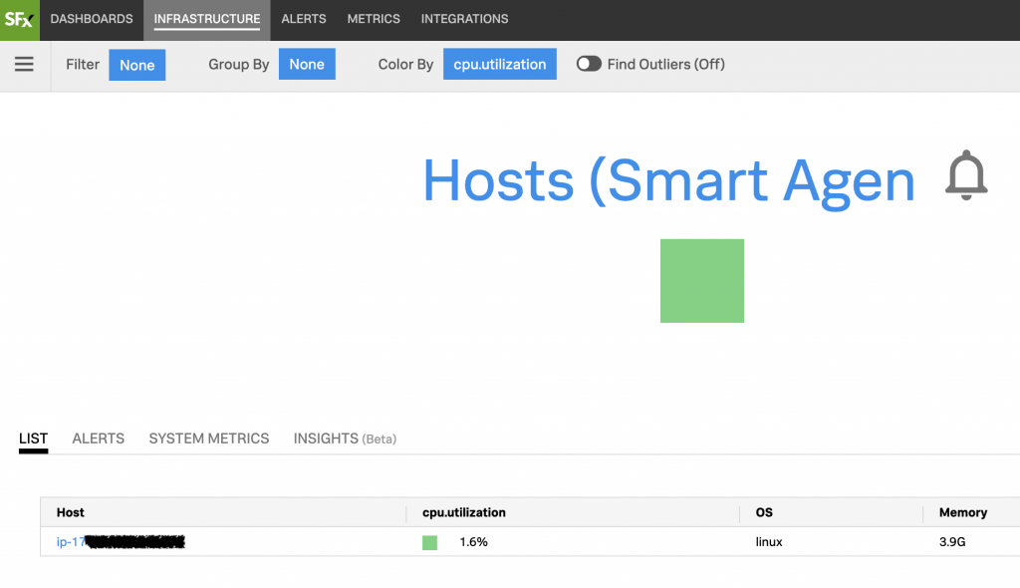Open the Filter None dropdown
The height and width of the screenshot is (588, 1020).
[x=137, y=65]
